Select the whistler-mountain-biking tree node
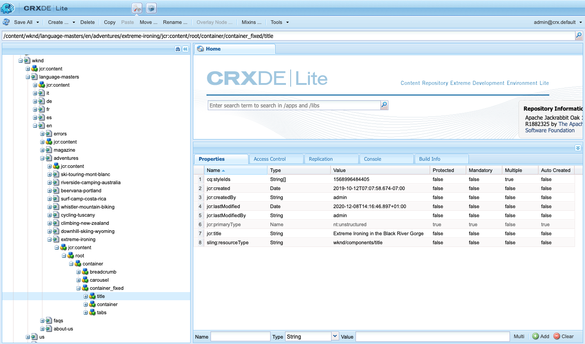Screen dimensions: 585x344 click(88, 207)
